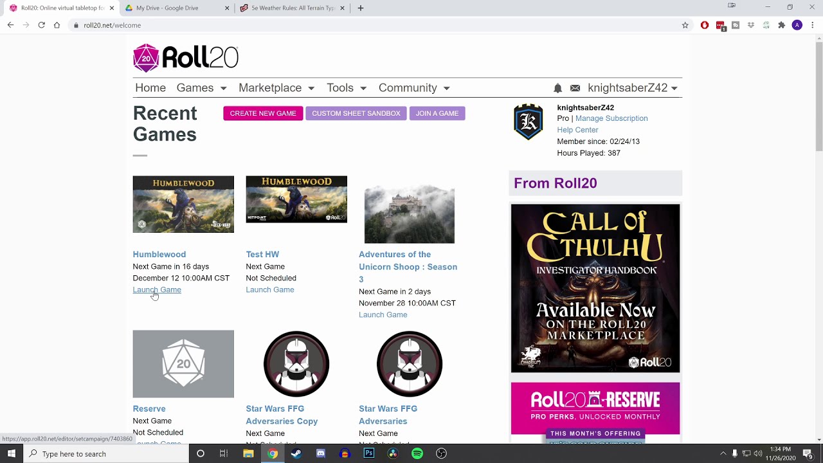Open OBS Studio from the taskbar
The height and width of the screenshot is (463, 823).
coord(441,453)
